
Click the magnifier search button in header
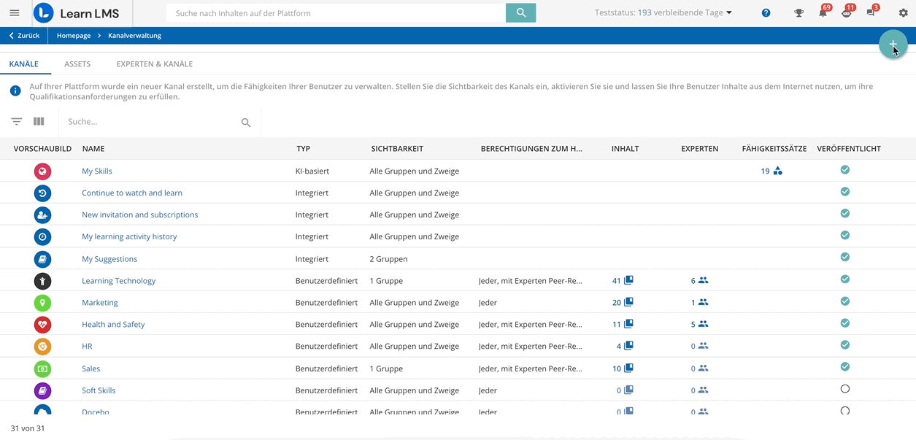click(520, 13)
